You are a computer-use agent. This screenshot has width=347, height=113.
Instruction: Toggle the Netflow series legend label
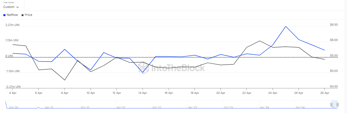click(x=12, y=15)
